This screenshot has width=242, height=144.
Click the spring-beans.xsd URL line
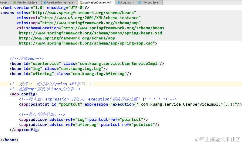91,33
